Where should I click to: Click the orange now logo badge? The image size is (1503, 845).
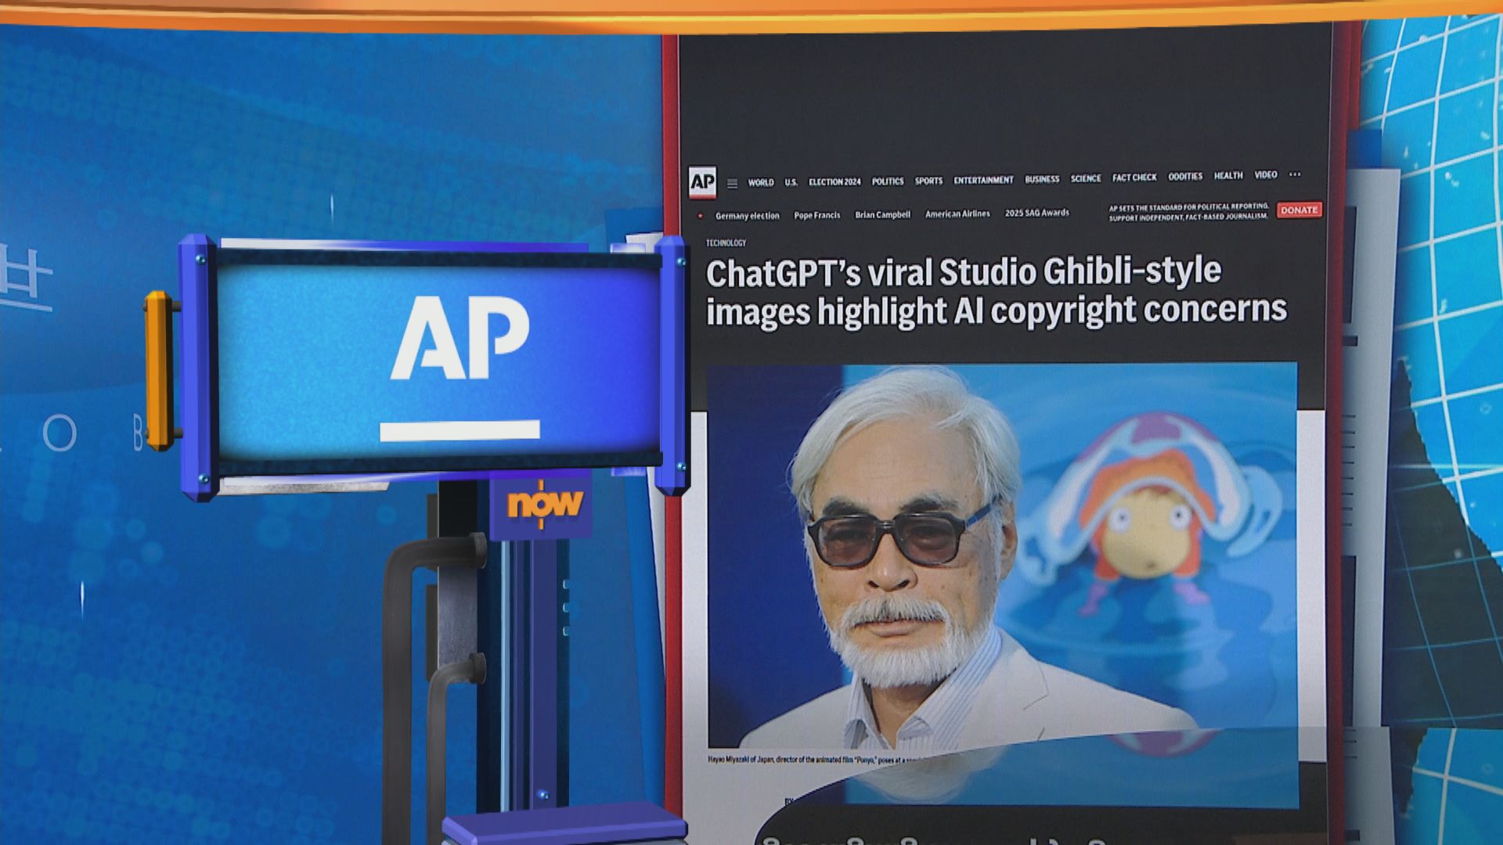point(545,504)
